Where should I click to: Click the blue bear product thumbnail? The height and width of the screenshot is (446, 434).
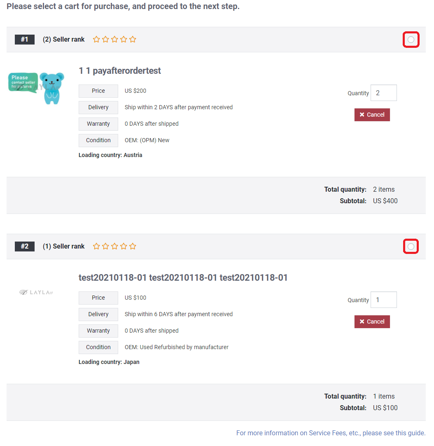point(36,88)
